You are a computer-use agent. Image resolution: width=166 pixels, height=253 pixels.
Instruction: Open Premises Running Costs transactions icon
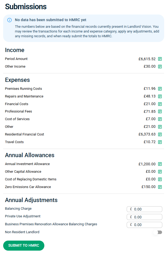pos(160,89)
